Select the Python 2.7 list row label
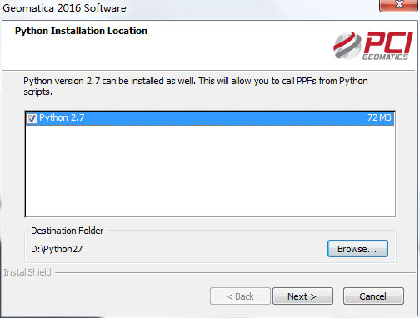The height and width of the screenshot is (318, 420). tap(62, 117)
